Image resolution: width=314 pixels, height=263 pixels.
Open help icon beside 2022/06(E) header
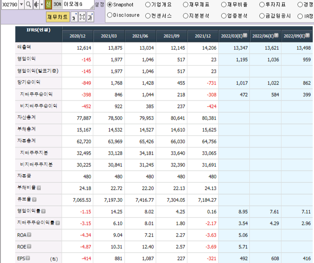276,36
